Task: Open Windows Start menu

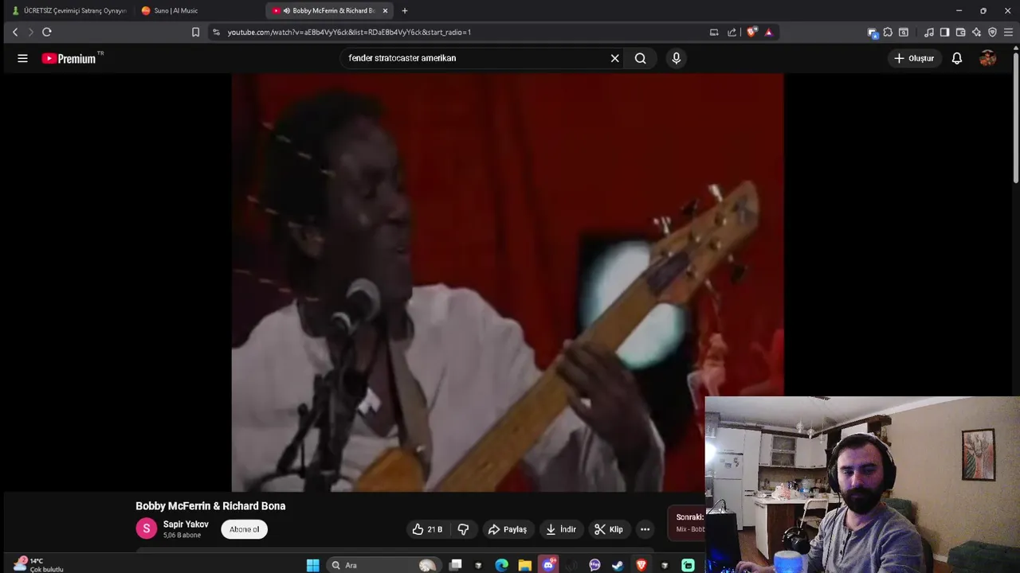Action: click(312, 565)
